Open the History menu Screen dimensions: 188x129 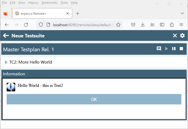click(33, 3)
